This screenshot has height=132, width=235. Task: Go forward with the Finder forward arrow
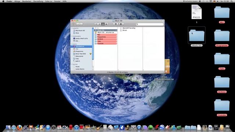click(x=81, y=24)
